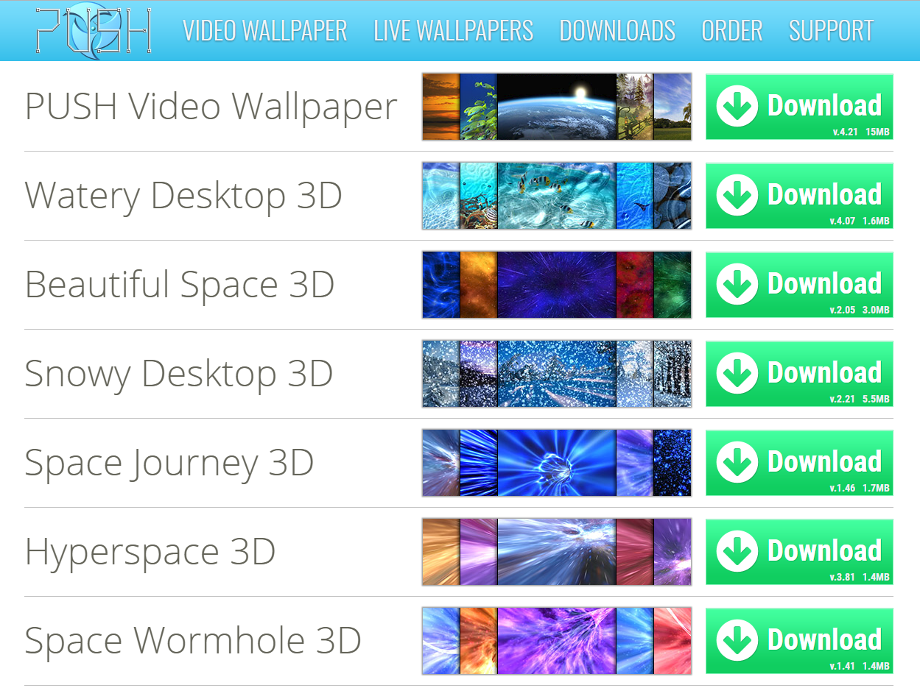Click download arrow icon for Watery Desktop 3D
The width and height of the screenshot is (920, 688).
coord(737,195)
